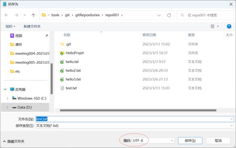The height and width of the screenshot is (148, 236).
Task: Click tools in the address path
Action: [x=55, y=15]
